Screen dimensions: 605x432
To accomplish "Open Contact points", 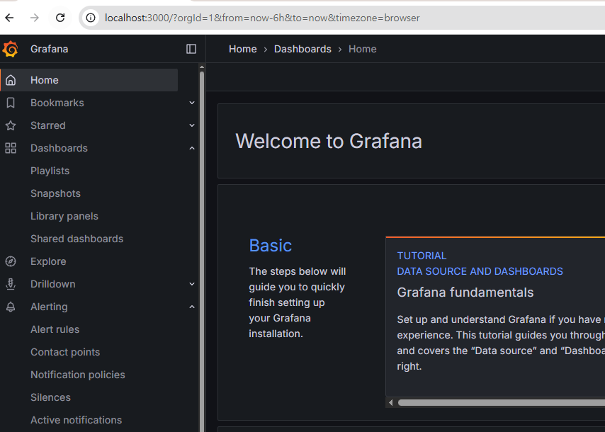I will click(65, 352).
